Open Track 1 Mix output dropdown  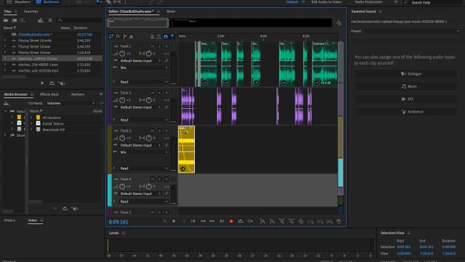point(144,68)
